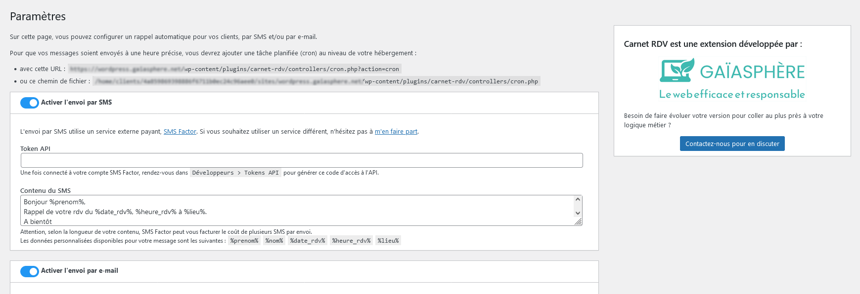Follow the "m'en faire part" link
The image size is (860, 294).
click(396, 132)
